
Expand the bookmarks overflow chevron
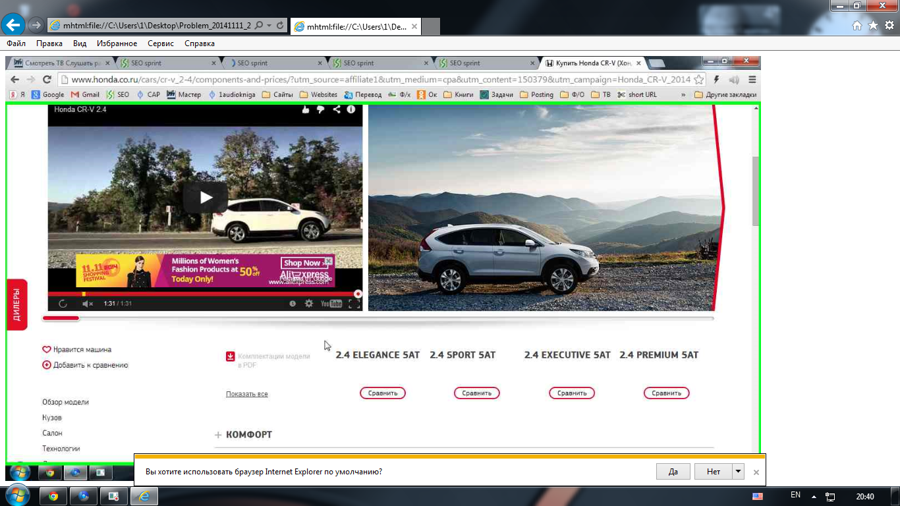pyautogui.click(x=683, y=94)
